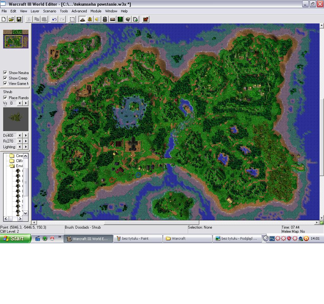Switch to the 'bez tytułu - Paint' taskbar button

(x=138, y=238)
